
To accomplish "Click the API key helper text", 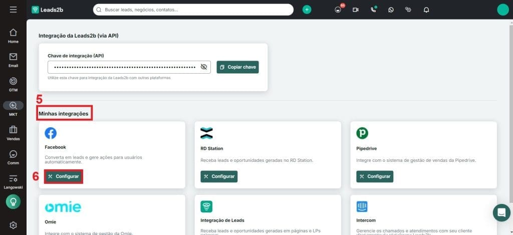I will 109,78.
